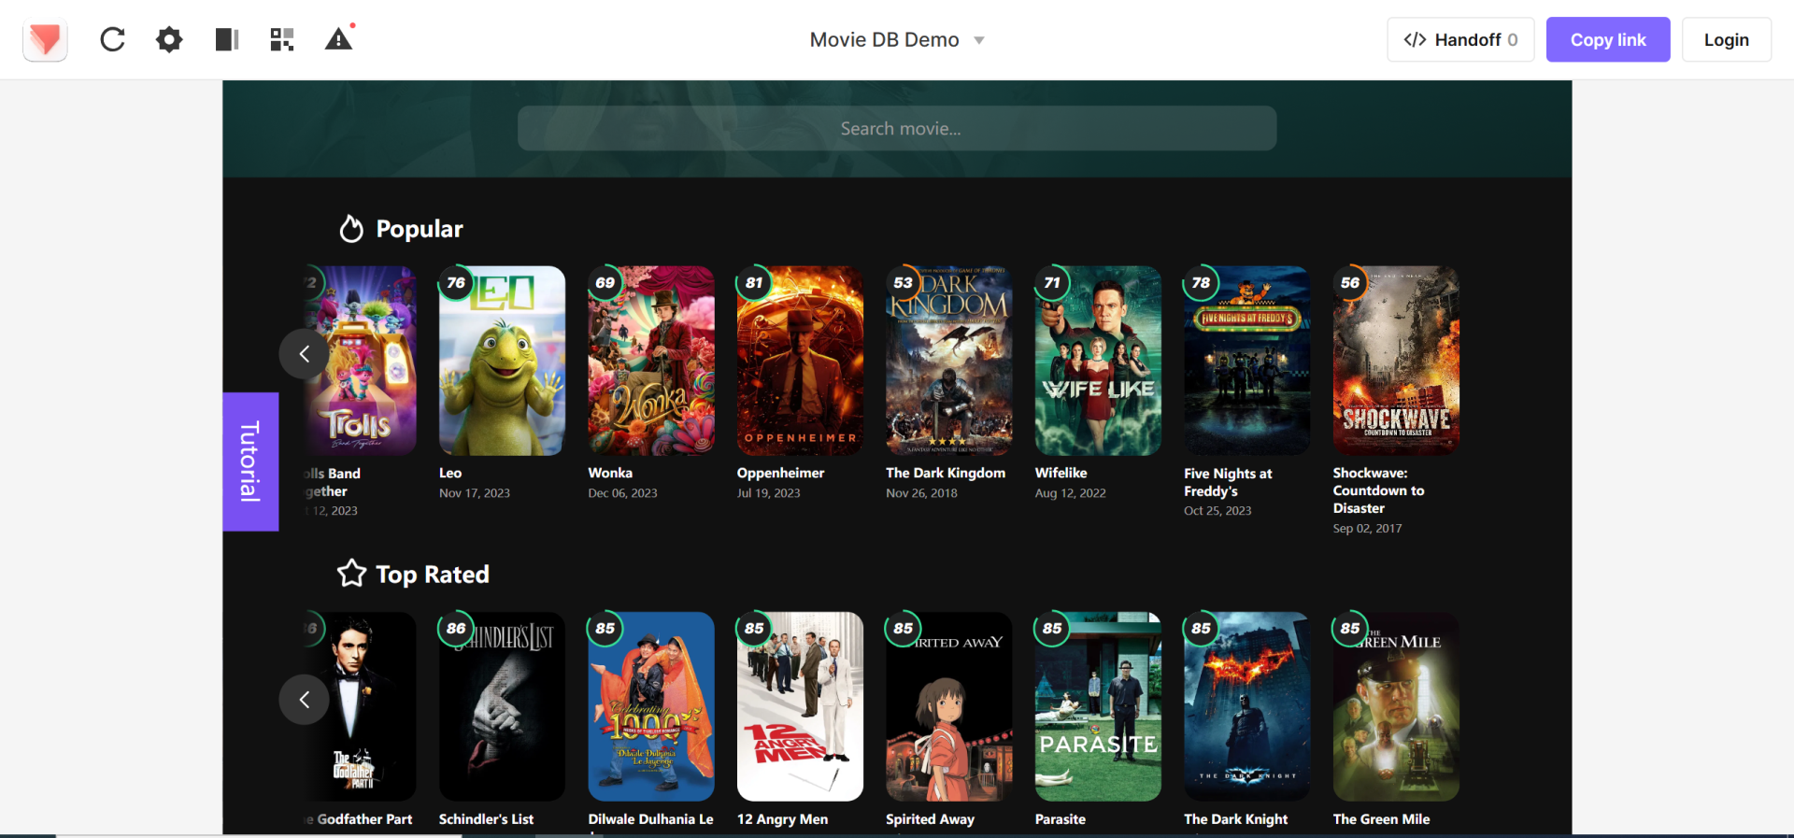Click the Spirited Away title text

pyautogui.click(x=930, y=819)
